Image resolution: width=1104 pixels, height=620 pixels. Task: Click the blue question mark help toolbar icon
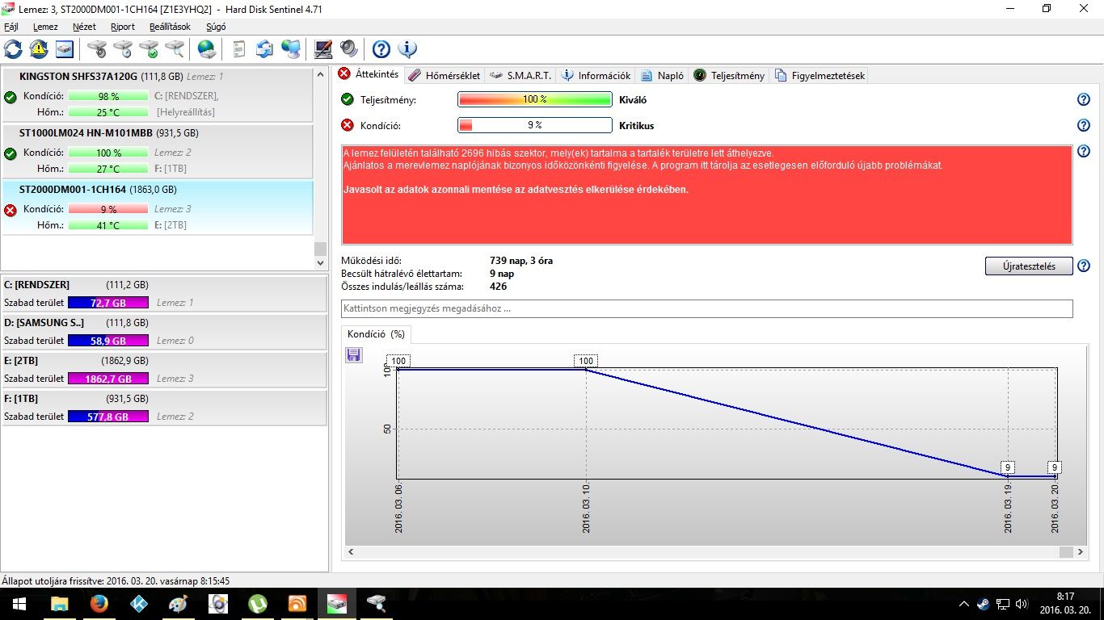[x=381, y=49]
